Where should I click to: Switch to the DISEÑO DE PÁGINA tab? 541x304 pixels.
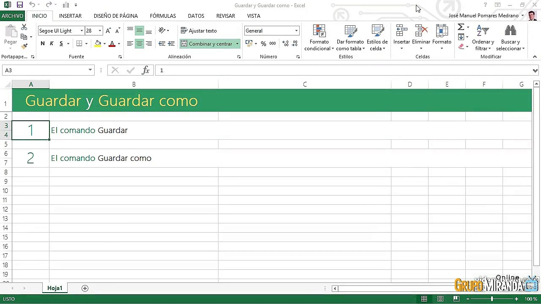[116, 16]
